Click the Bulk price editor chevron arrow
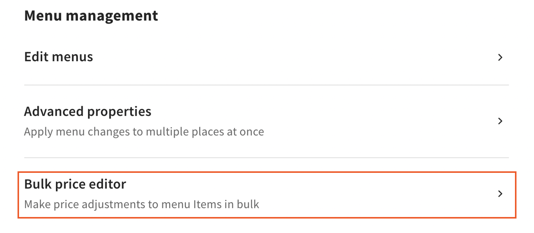The height and width of the screenshot is (233, 534). pos(500,194)
